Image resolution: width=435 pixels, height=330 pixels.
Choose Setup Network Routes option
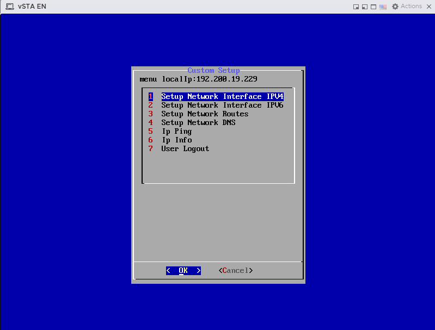(205, 114)
